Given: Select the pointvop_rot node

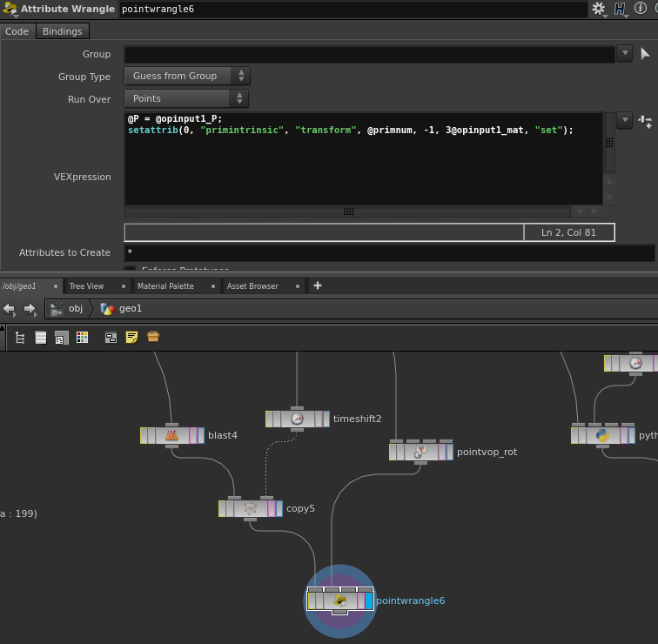Looking at the screenshot, I should [x=421, y=452].
